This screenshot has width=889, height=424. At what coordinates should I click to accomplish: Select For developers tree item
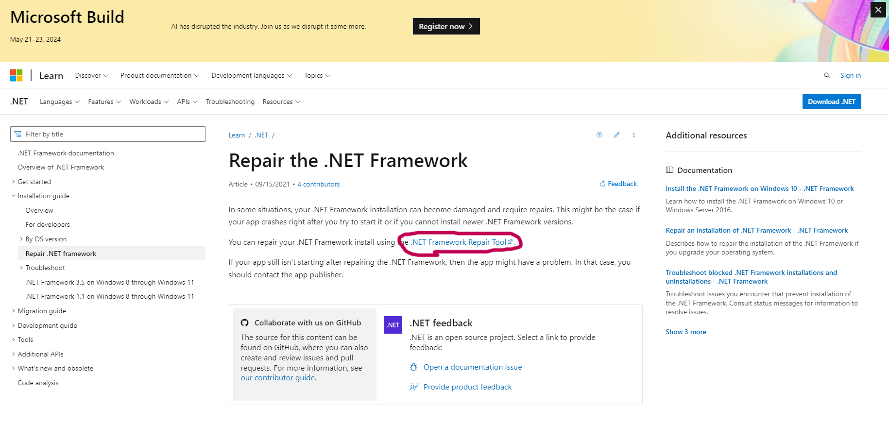pos(48,224)
